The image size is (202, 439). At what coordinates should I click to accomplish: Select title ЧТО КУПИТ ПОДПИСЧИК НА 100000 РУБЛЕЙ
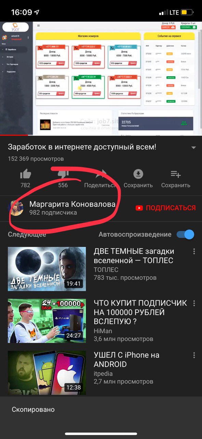click(x=140, y=312)
